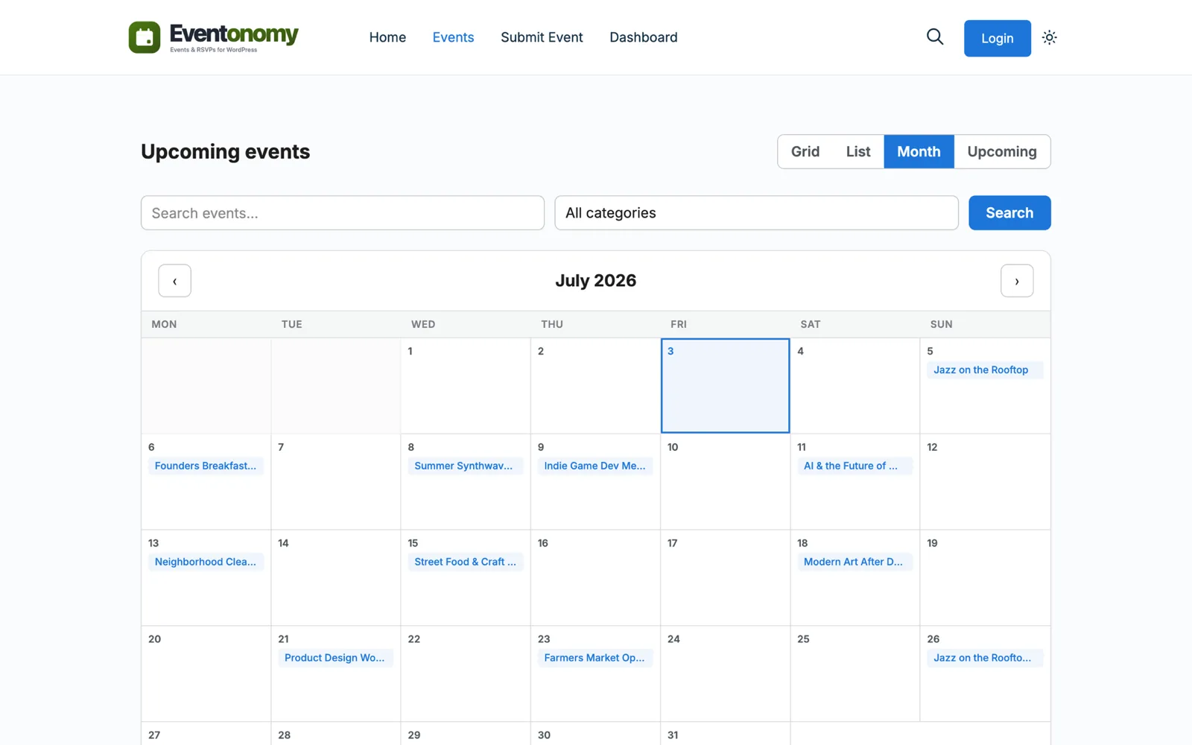Viewport: 1192px width, 745px height.
Task: Open the AI & the Future of event
Action: (x=855, y=466)
